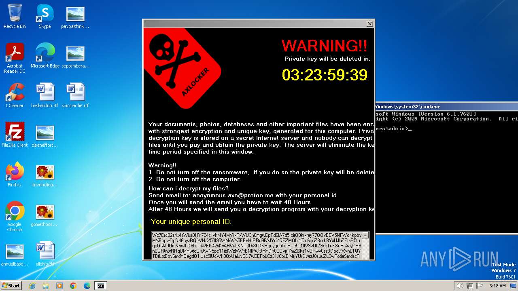Select the oilohio.rtf document

tap(45, 254)
